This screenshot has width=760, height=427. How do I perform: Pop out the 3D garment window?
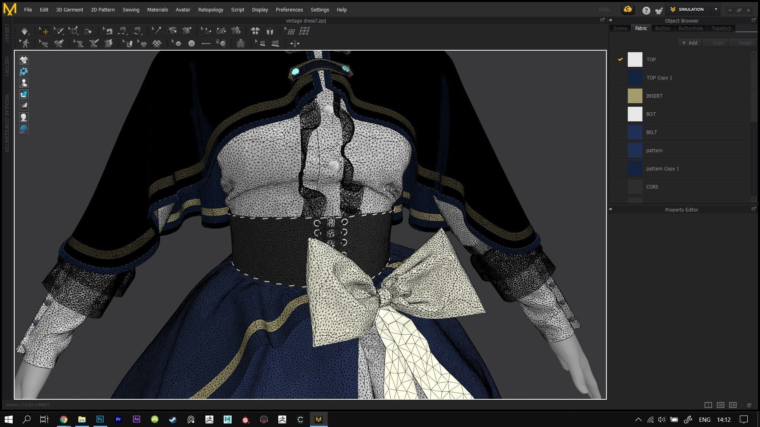[602, 20]
